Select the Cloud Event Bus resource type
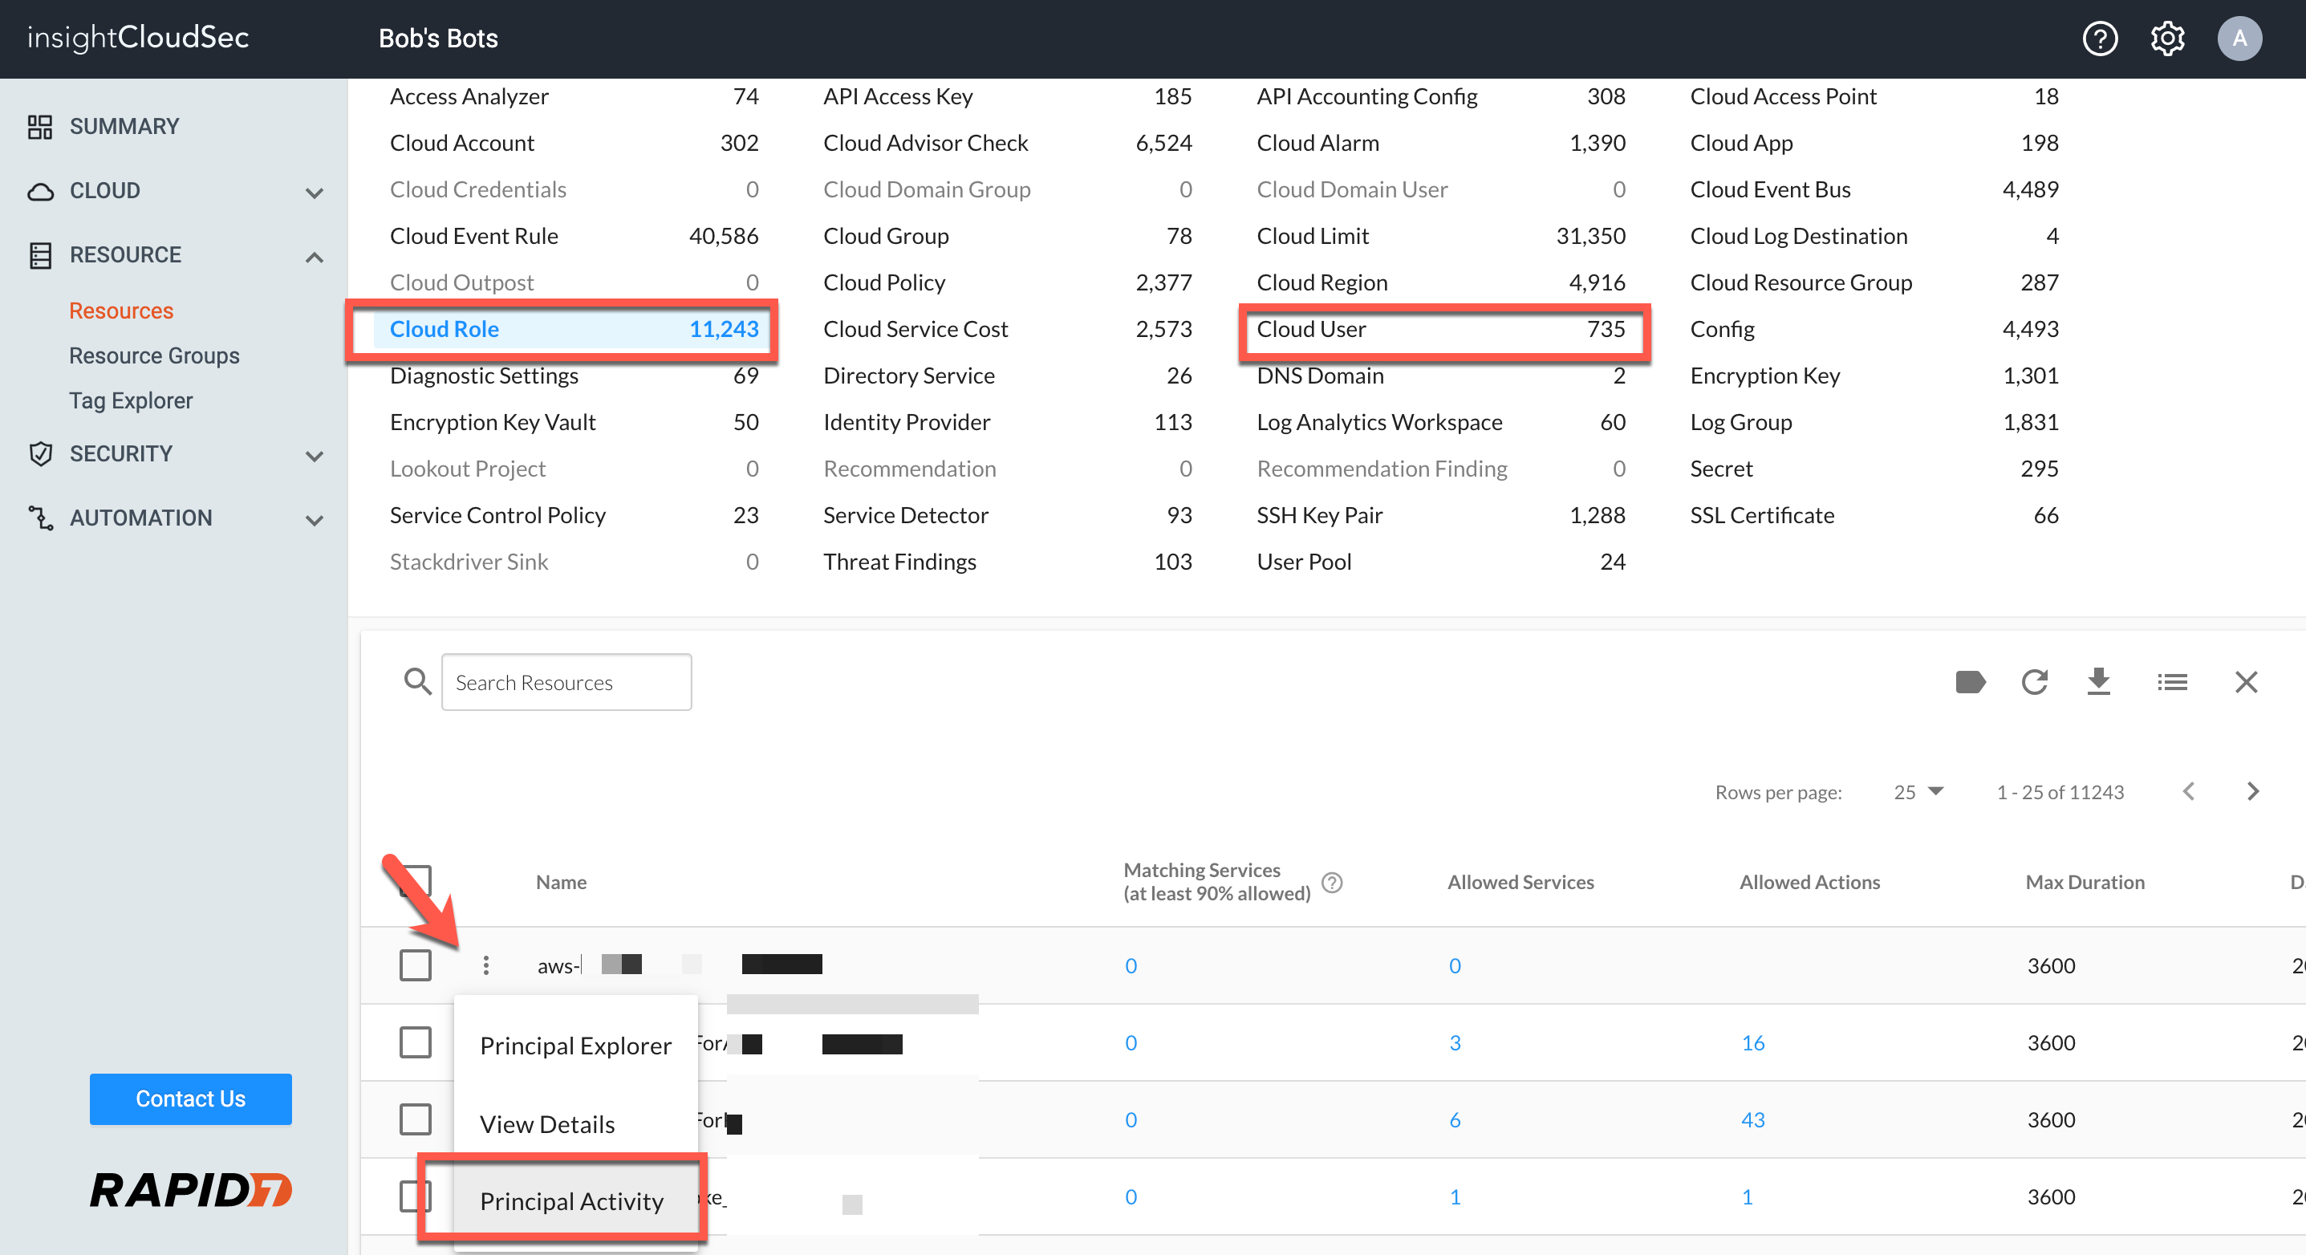2306x1255 pixels. pos(1874,189)
